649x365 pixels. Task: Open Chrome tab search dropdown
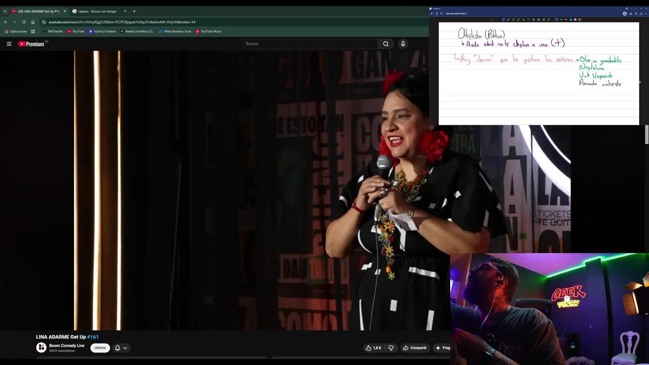point(5,11)
